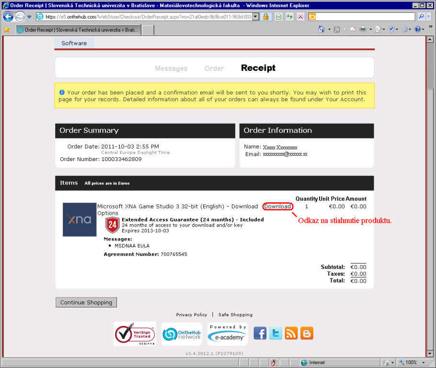Viewport: 436px width, 368px height.
Task: Expand the zoom level dropdown arrow
Action: pos(424,362)
